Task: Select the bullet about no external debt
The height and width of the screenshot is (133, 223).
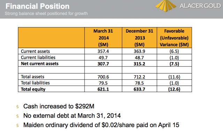Action: 72,116
